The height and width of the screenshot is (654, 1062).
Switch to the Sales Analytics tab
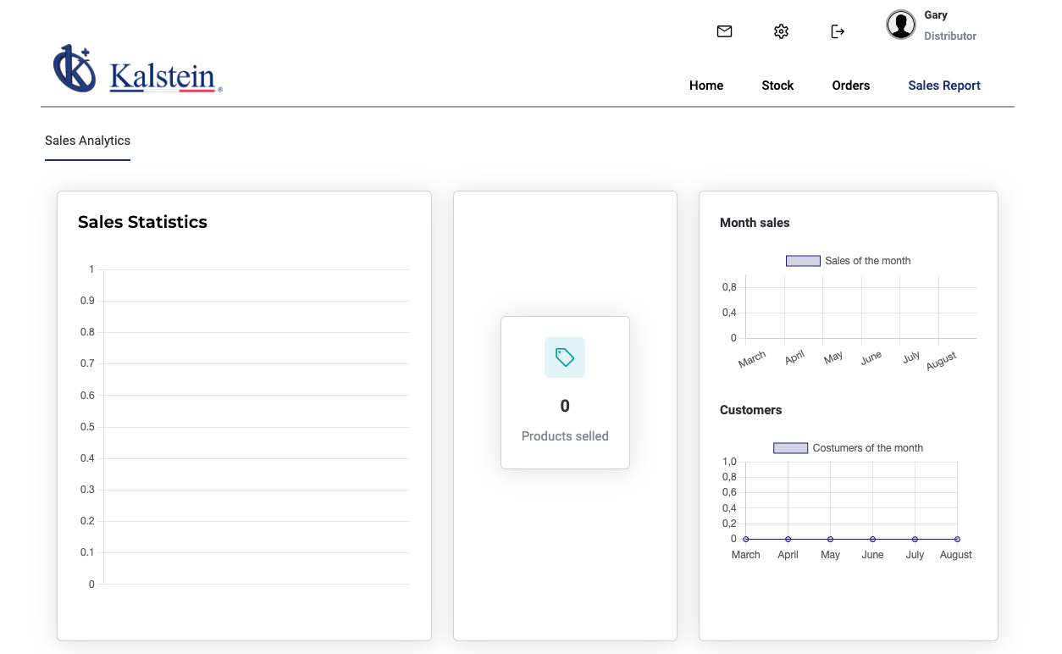coord(87,141)
